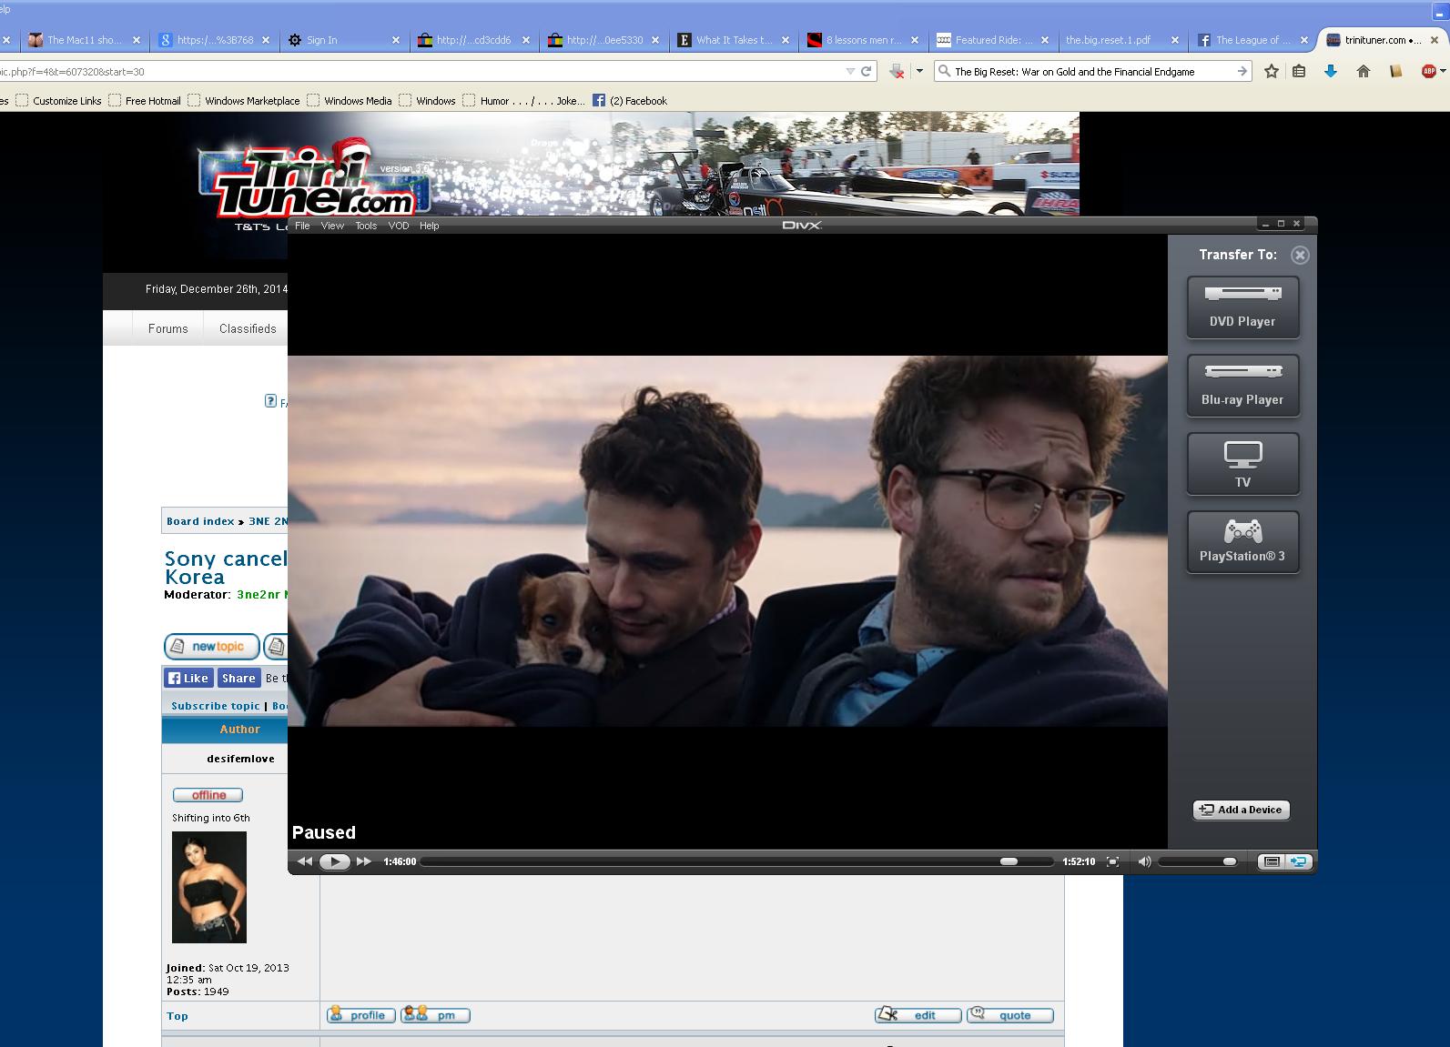Open the DivX Help menu

coord(429,226)
